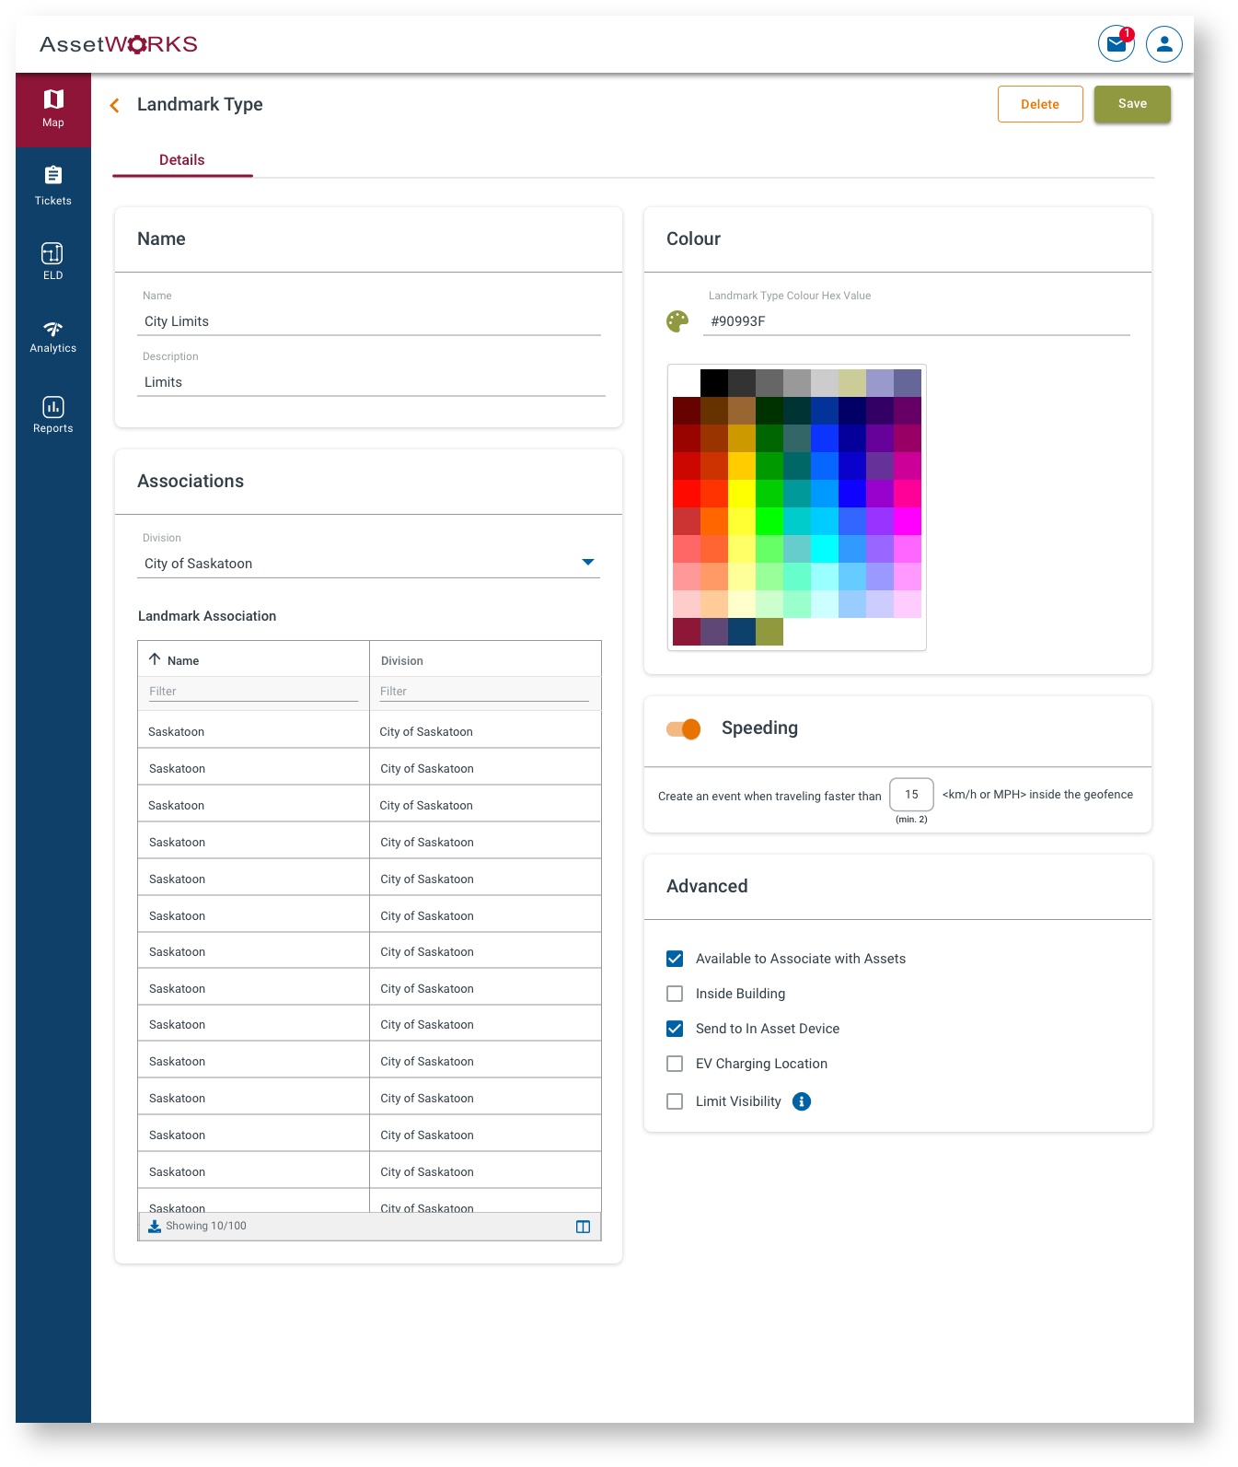The image size is (1238, 1467).
Task: Sort table by Name column header
Action: [x=183, y=660]
